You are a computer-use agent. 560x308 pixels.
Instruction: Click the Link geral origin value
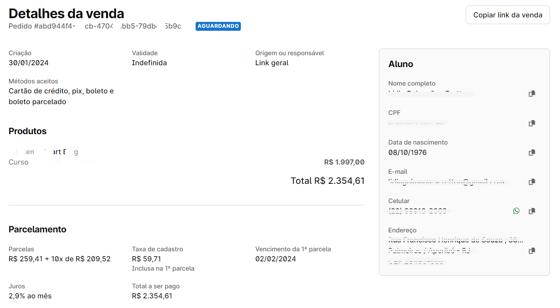(272, 63)
